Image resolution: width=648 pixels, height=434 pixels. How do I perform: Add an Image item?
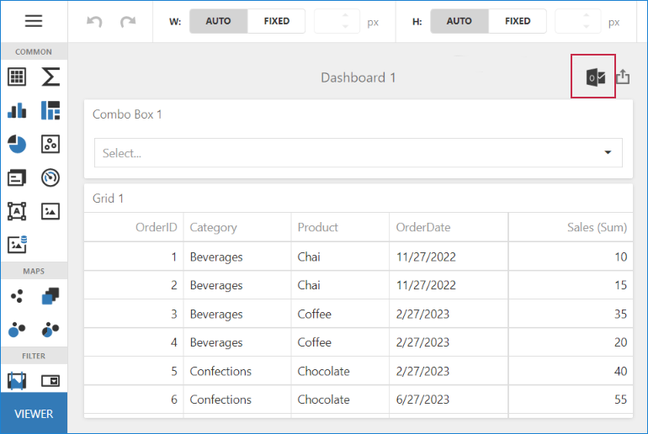tap(50, 211)
